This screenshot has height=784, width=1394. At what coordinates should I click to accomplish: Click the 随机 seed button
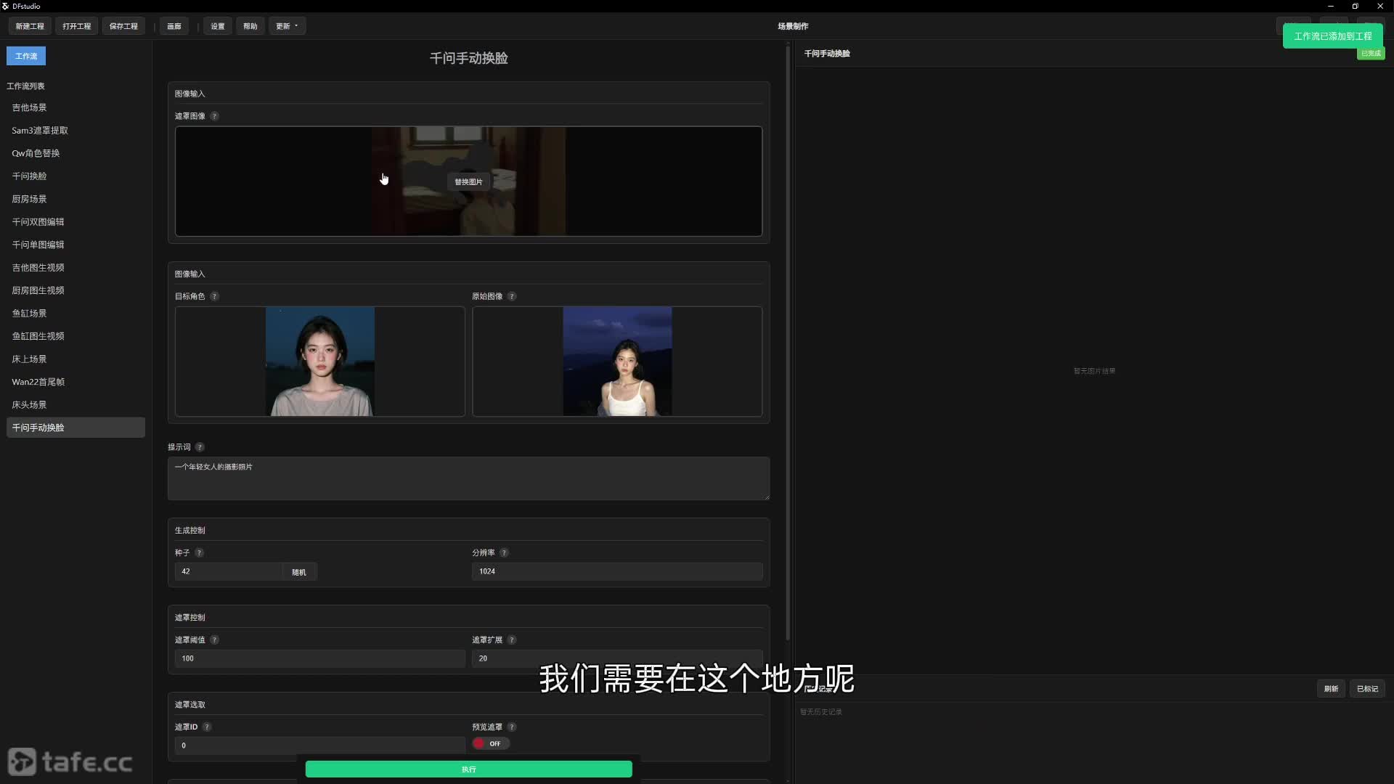point(299,572)
